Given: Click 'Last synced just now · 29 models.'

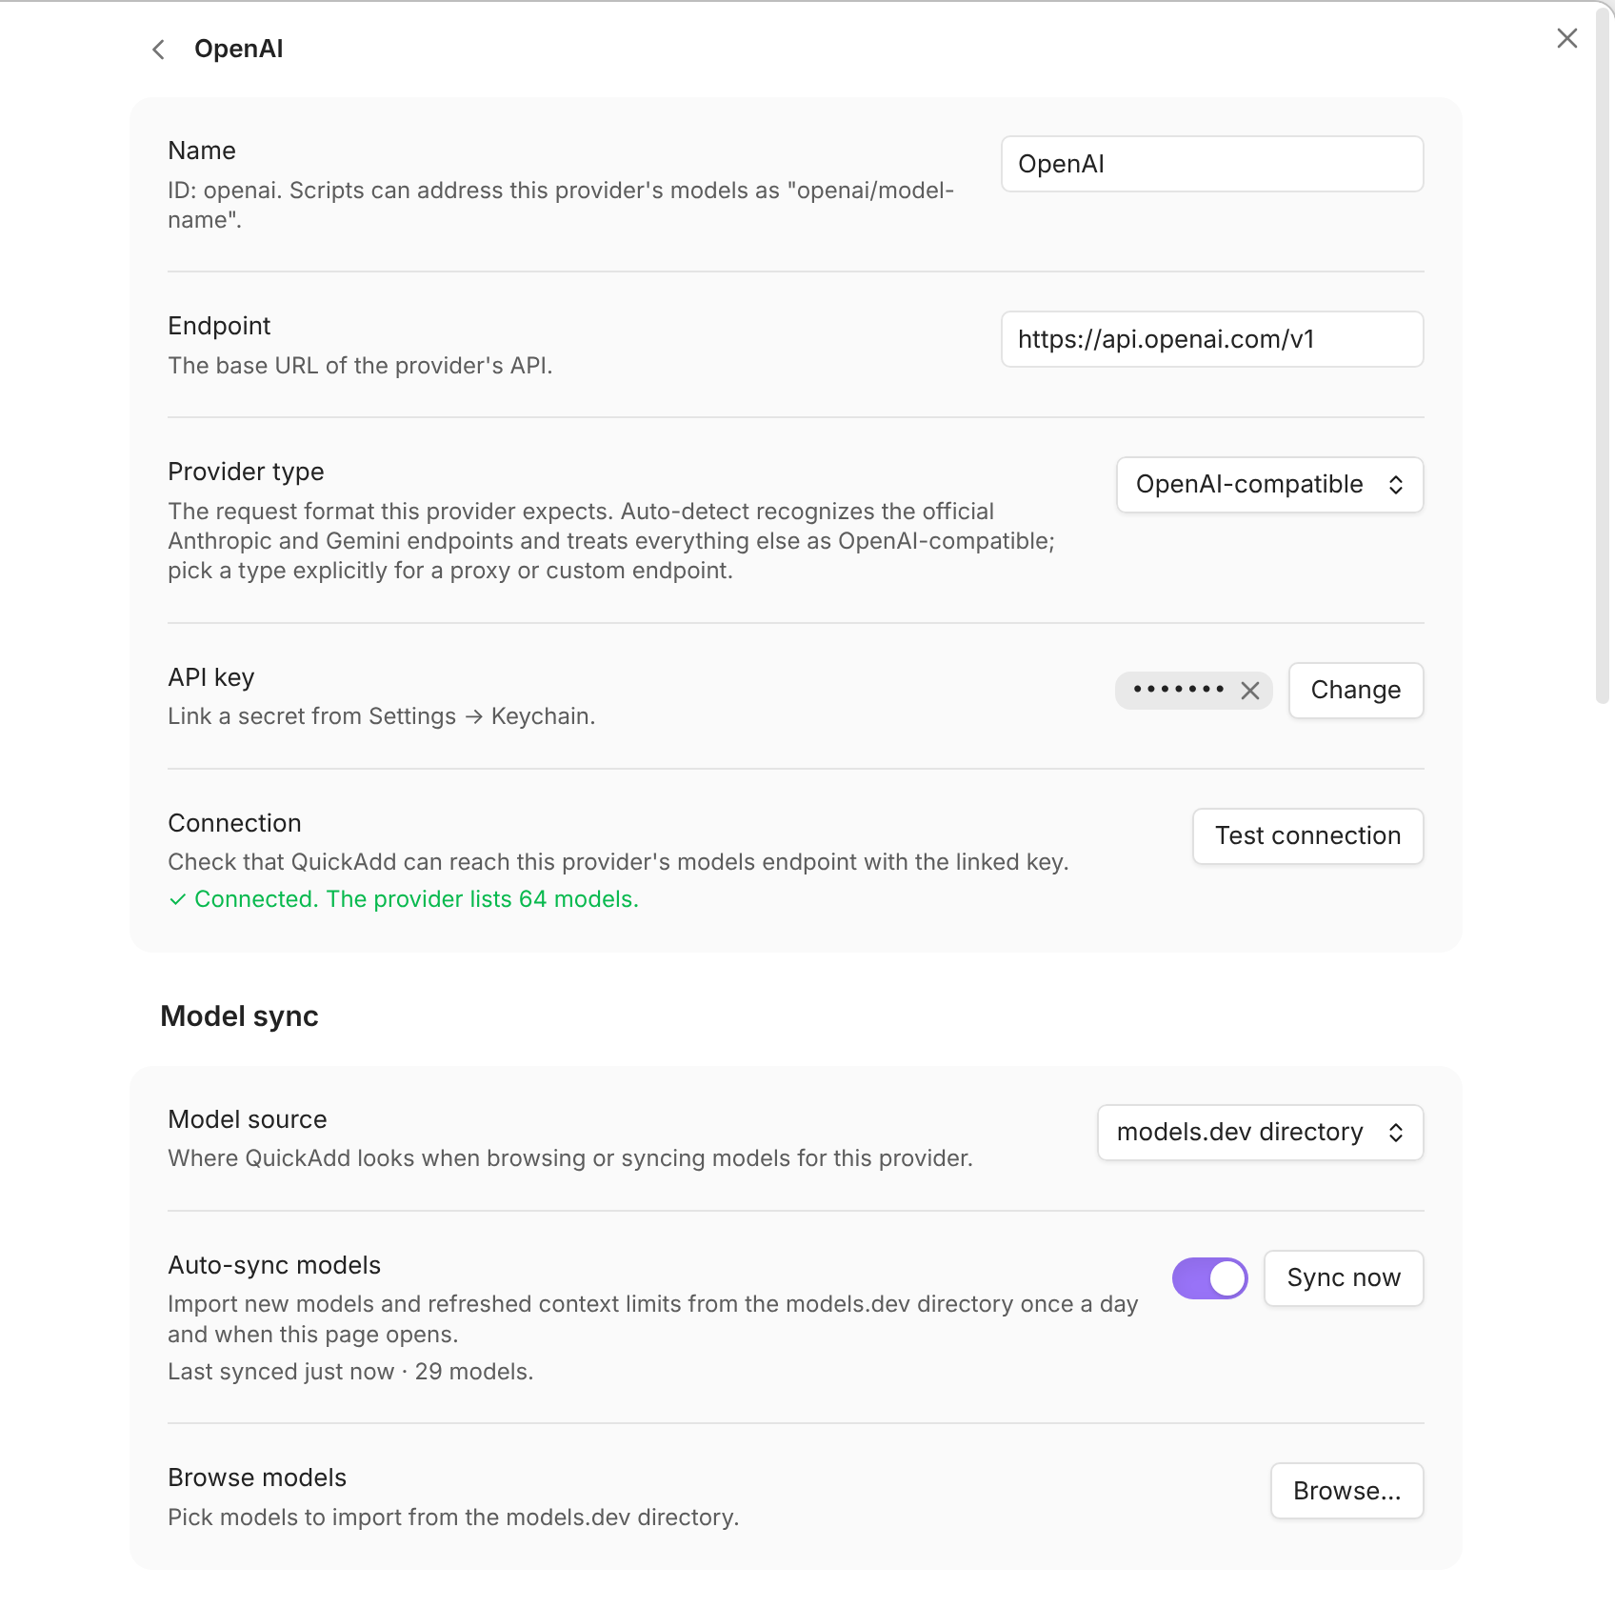Looking at the screenshot, I should point(350,1372).
